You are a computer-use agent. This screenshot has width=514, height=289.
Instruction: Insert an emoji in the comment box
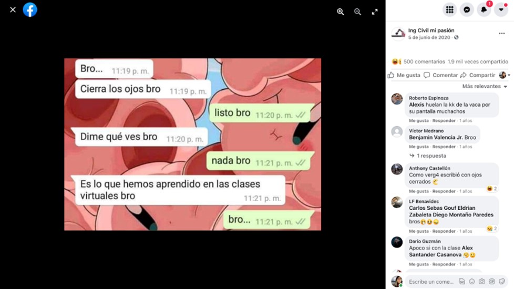point(472,282)
